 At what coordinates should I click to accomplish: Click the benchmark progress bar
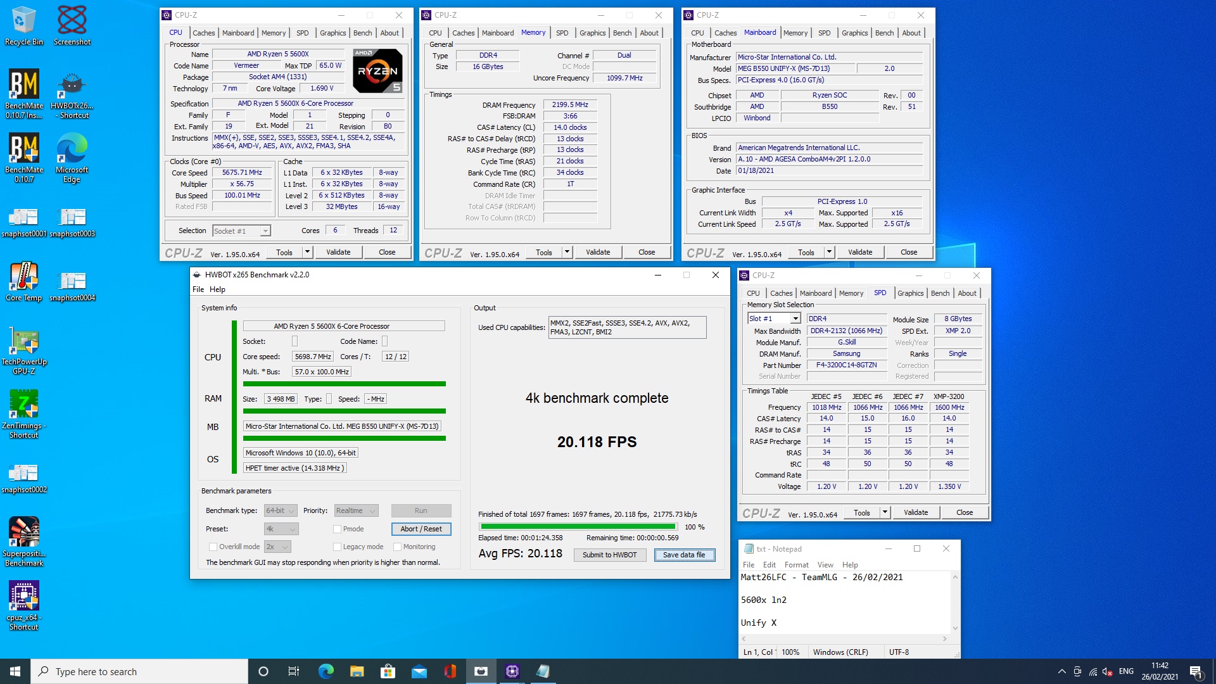click(578, 527)
